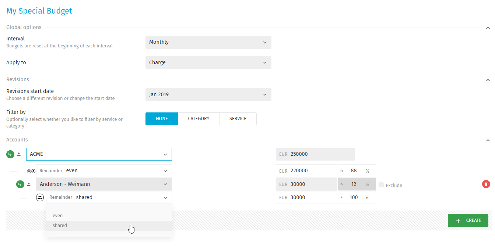495x248 pixels.
Task: Click the green CREATE button
Action: [x=468, y=220]
